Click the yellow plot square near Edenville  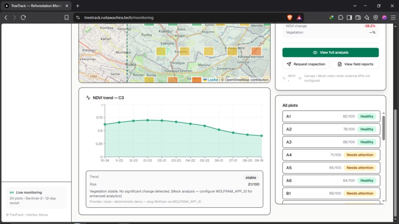pyautogui.click(x=161, y=51)
